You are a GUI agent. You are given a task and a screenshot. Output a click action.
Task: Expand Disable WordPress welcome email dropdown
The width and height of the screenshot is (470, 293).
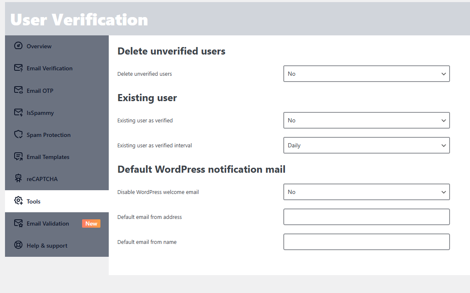(x=366, y=192)
